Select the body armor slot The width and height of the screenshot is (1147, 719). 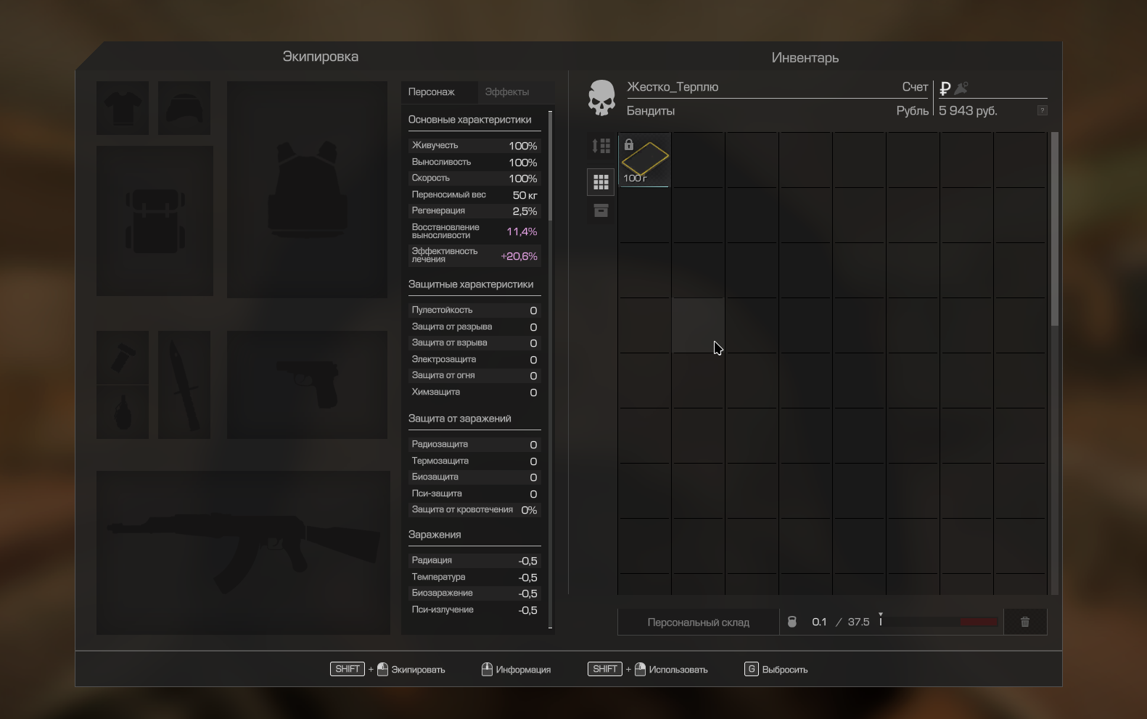pyautogui.click(x=307, y=189)
